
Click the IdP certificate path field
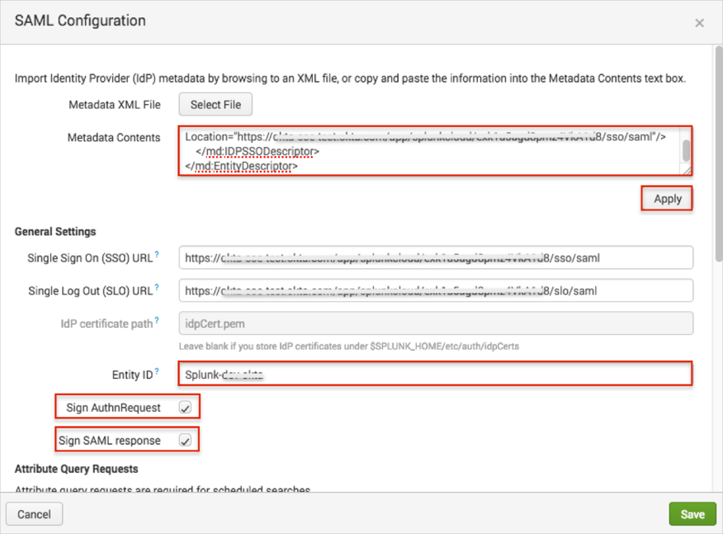[x=435, y=324]
